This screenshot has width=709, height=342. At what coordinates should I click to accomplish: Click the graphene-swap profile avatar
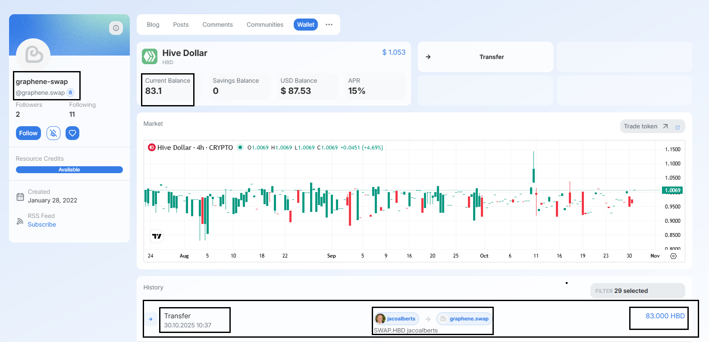(x=33, y=55)
